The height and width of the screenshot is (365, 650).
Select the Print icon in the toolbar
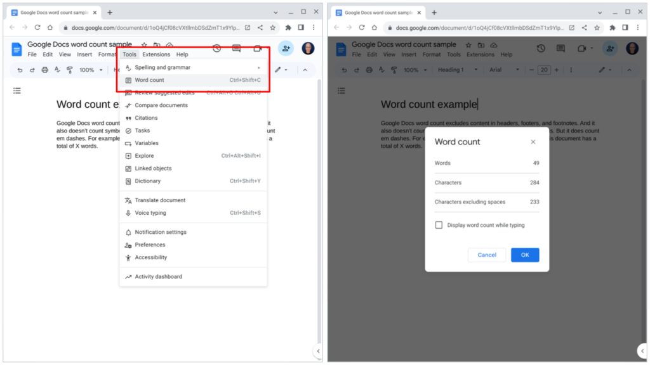pyautogui.click(x=44, y=70)
